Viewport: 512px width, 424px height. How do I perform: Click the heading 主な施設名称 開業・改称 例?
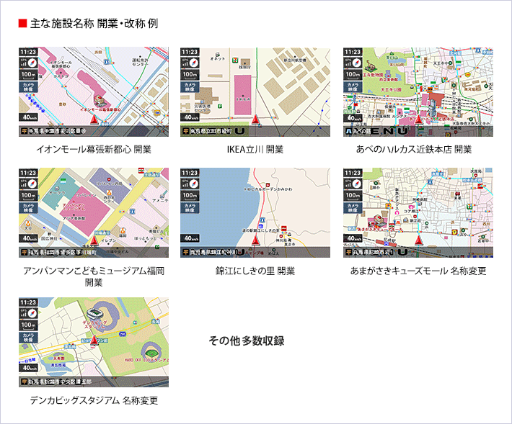pos(94,24)
